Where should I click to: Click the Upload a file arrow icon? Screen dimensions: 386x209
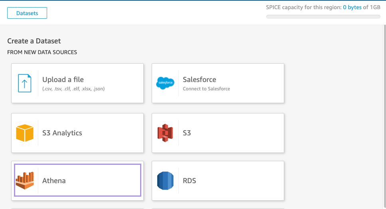25,83
